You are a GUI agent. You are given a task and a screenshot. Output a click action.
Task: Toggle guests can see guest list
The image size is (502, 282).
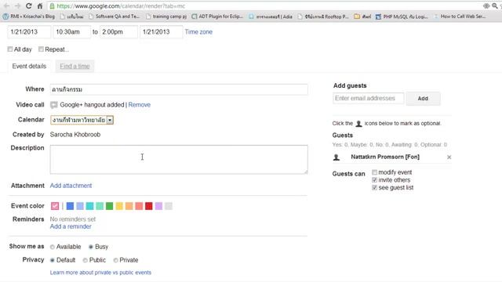(x=374, y=188)
